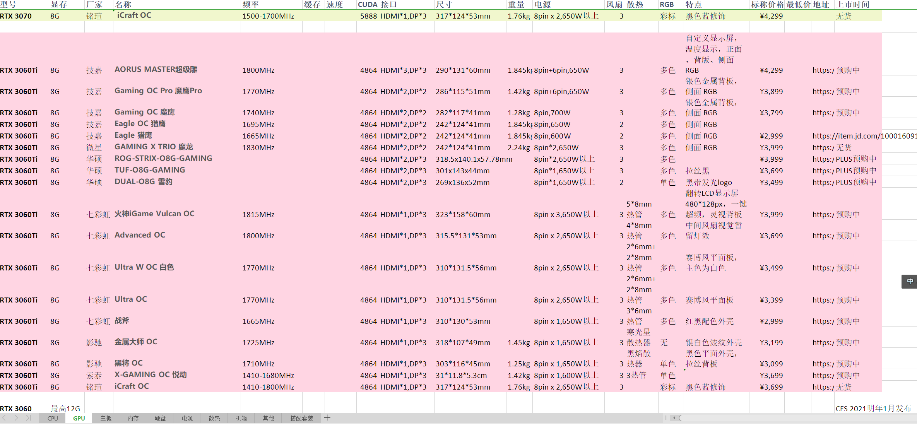Select the RTX 3070 iCraft OC cell

point(134,15)
